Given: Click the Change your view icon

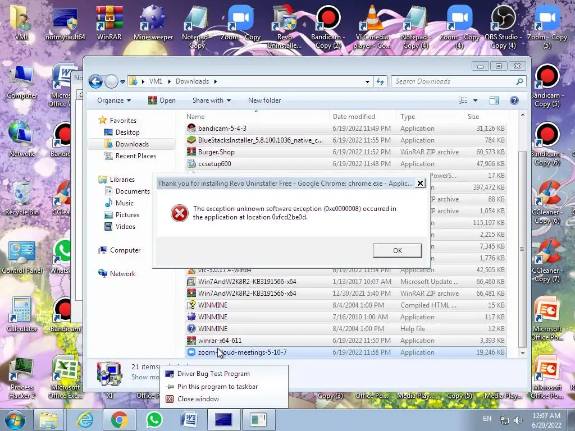Looking at the screenshot, I should [x=463, y=100].
